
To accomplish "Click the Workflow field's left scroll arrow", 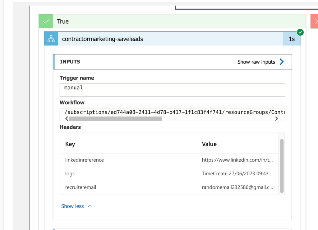I will 67,119.
